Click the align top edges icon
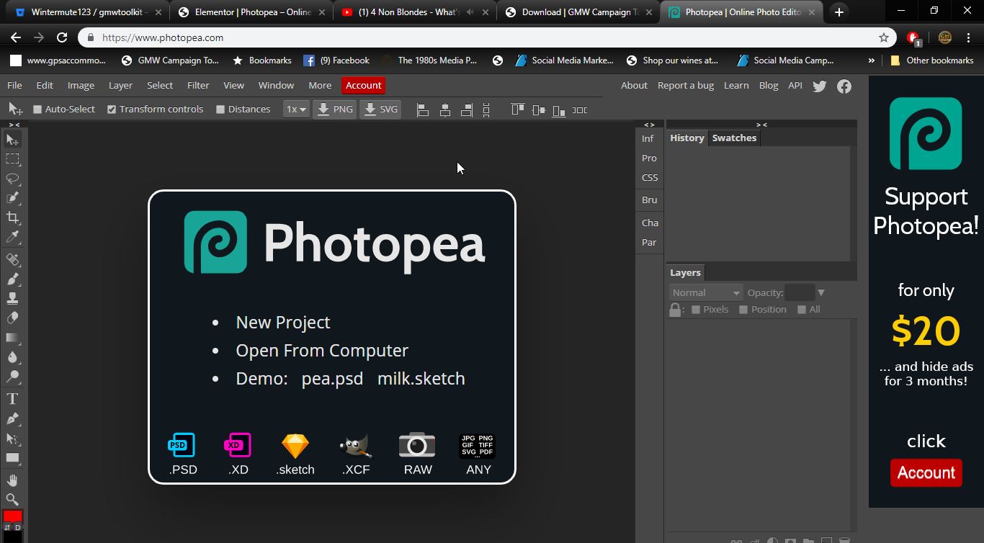Viewport: 984px width, 543px height. coord(518,109)
